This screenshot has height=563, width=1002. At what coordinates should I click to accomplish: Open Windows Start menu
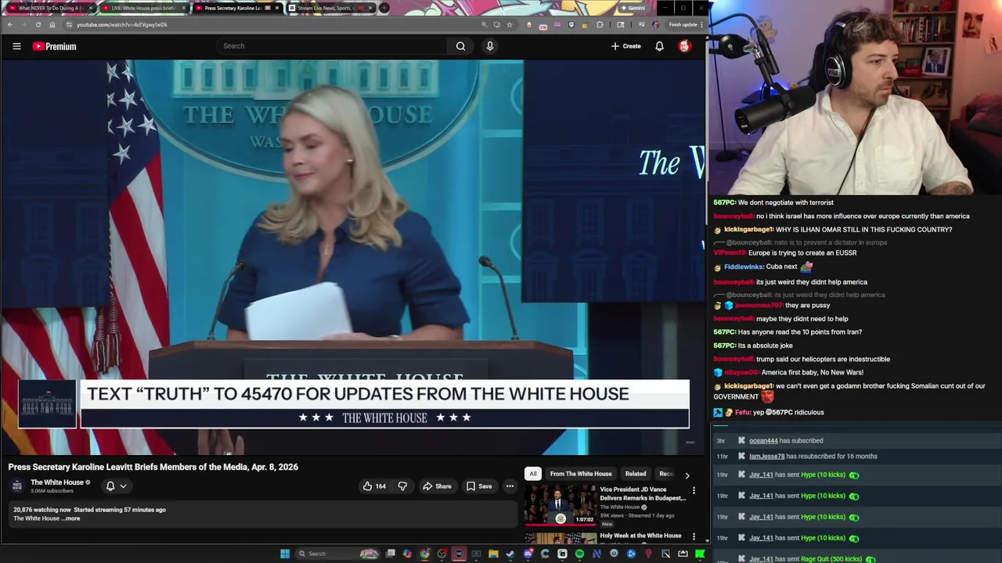click(285, 554)
